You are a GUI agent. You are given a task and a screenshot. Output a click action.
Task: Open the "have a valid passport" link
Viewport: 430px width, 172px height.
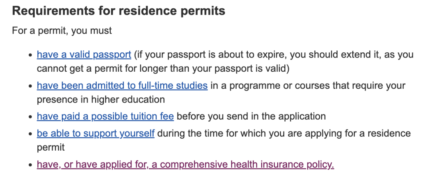click(x=84, y=55)
